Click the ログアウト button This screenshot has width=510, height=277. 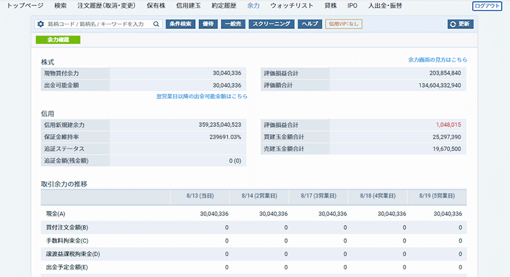(x=487, y=6)
